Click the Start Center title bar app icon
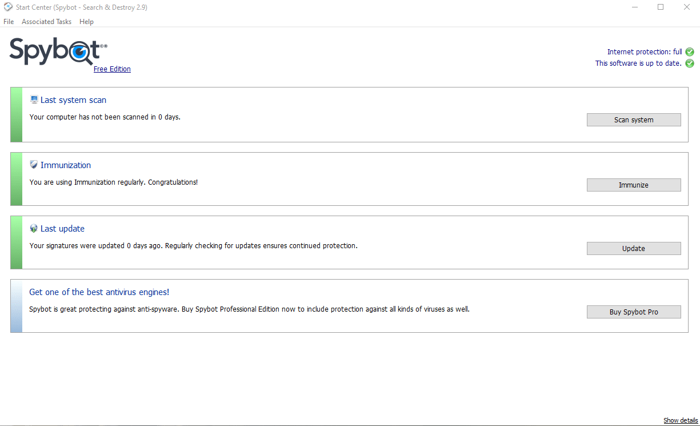Image resolution: width=700 pixels, height=426 pixels. tap(8, 7)
